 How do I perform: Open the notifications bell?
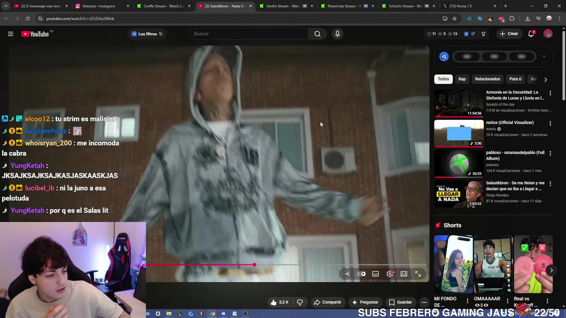pyautogui.click(x=531, y=34)
